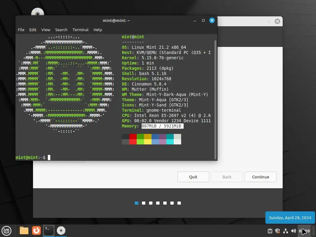Click the terminal vertical scrollbar
Screen dimensions: 316x237
pyautogui.click(x=215, y=100)
